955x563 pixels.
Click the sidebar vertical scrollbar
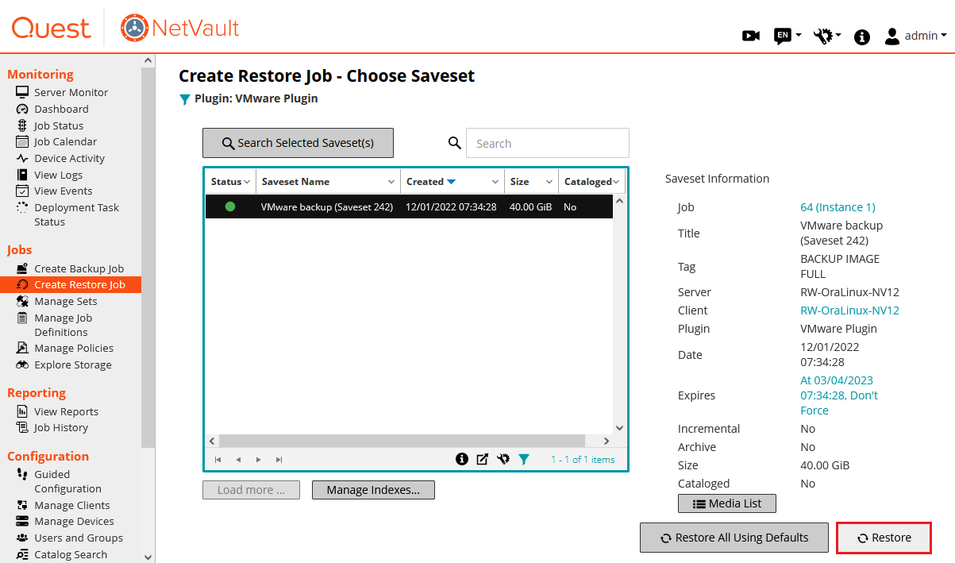(148, 257)
